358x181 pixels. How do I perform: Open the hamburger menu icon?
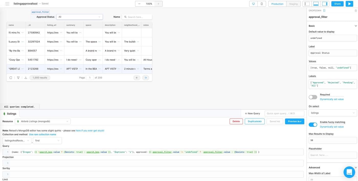[7, 4]
